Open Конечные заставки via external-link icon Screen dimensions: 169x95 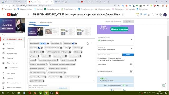tap(131, 72)
